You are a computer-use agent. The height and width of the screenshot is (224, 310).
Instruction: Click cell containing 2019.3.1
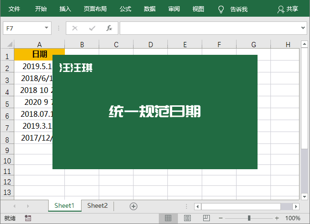click(x=33, y=126)
